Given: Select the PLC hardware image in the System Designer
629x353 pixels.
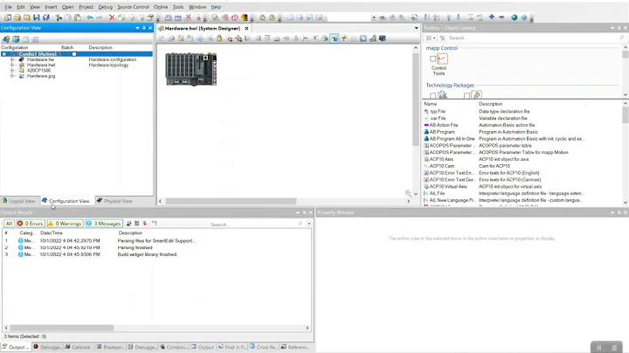Looking at the screenshot, I should point(191,69).
